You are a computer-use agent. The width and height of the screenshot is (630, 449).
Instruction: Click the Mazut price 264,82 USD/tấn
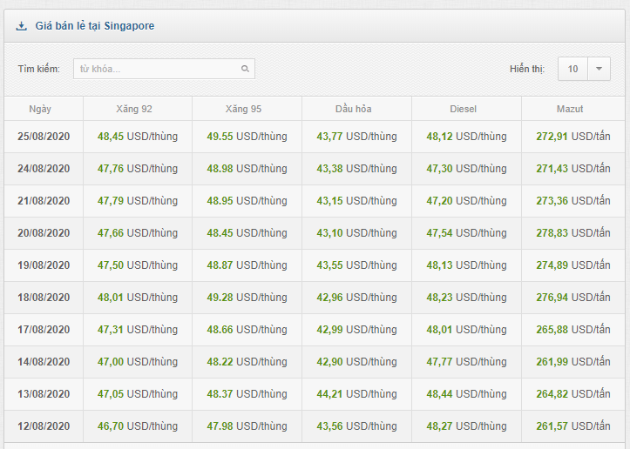click(573, 394)
